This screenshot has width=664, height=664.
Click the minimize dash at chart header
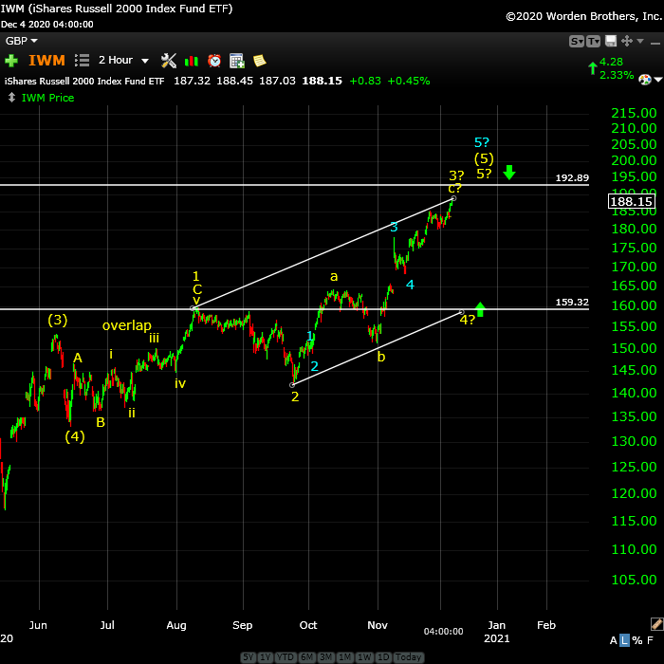(x=655, y=43)
